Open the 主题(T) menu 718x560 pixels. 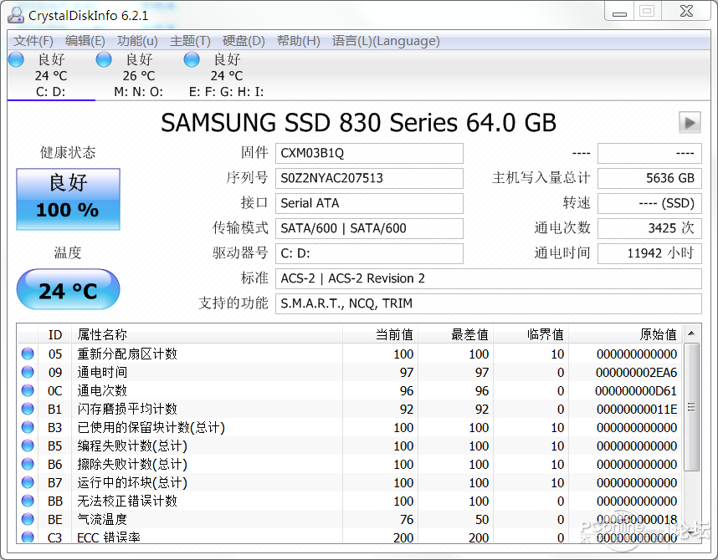[x=190, y=41]
